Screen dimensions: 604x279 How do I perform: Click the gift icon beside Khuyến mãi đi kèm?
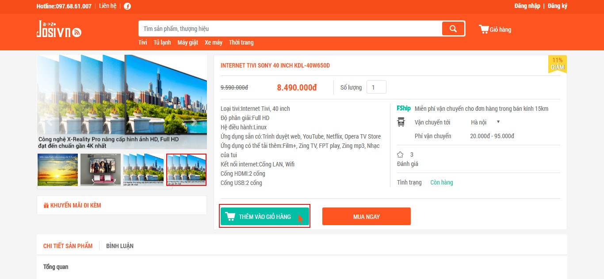click(46, 205)
